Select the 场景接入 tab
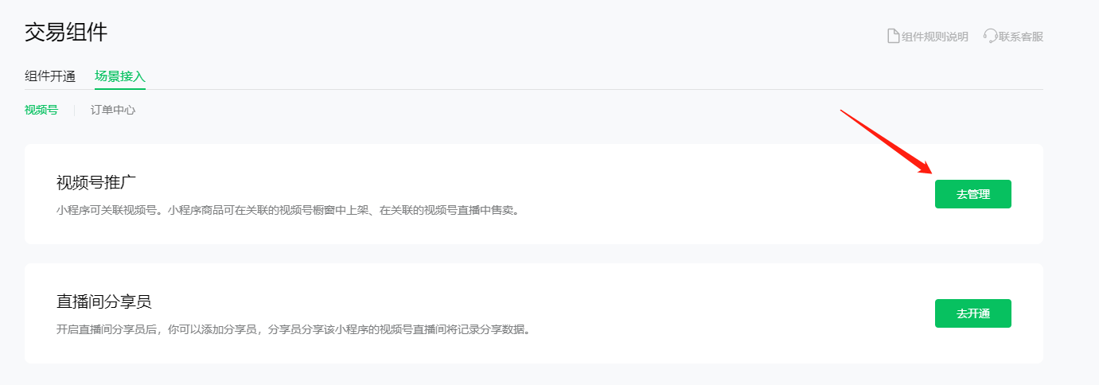The width and height of the screenshot is (1099, 385). click(x=120, y=76)
